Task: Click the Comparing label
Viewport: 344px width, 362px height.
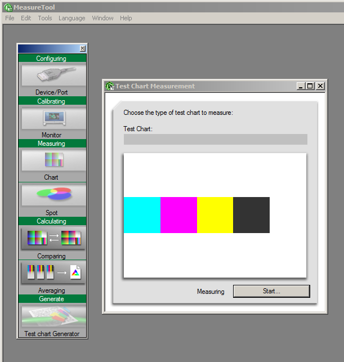Action: coord(51,256)
